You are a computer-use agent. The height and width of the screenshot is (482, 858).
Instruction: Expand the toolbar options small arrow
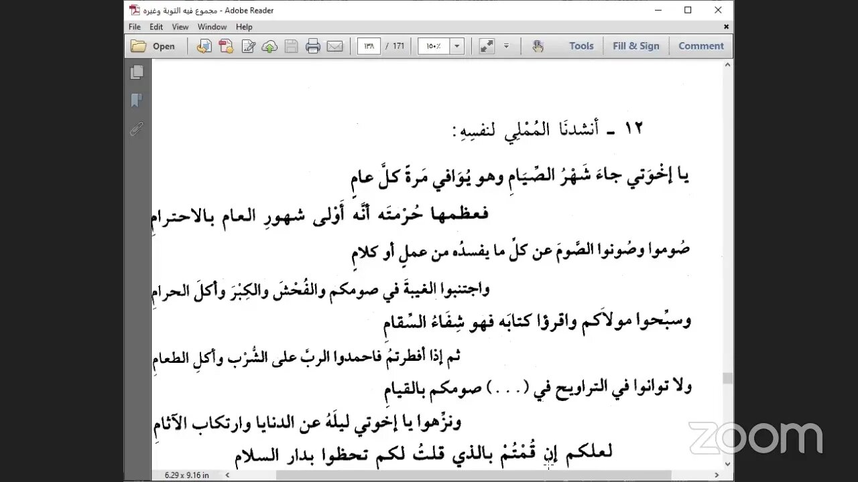pyautogui.click(x=506, y=46)
